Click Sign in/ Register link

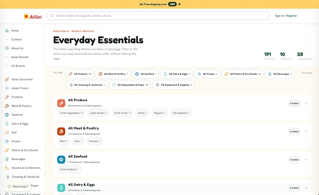click(x=286, y=15)
